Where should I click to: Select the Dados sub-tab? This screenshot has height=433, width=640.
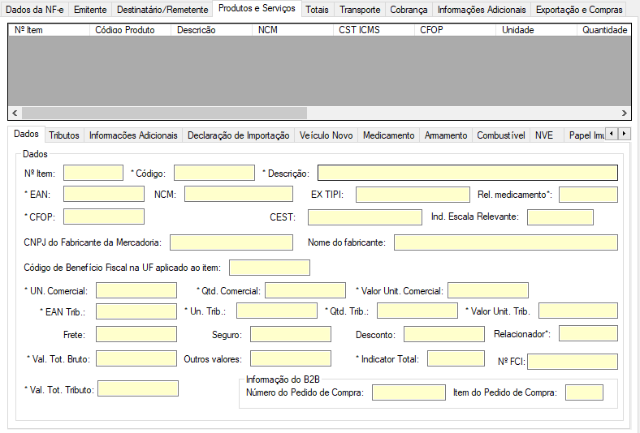point(26,134)
